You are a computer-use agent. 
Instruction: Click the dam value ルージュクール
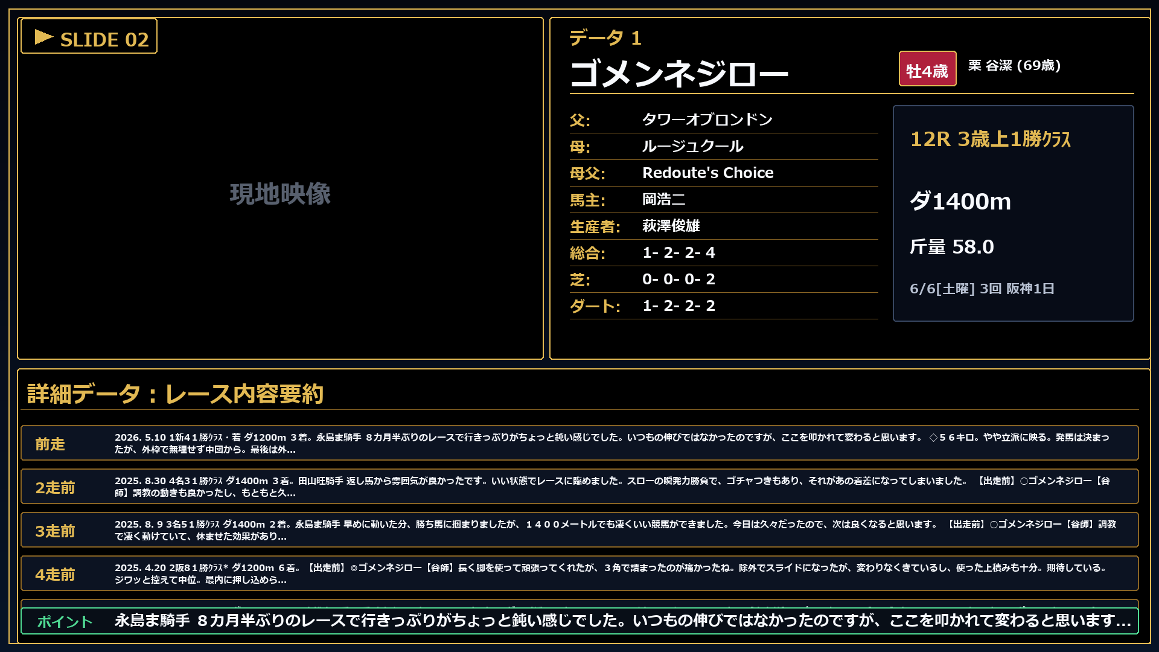pos(693,146)
